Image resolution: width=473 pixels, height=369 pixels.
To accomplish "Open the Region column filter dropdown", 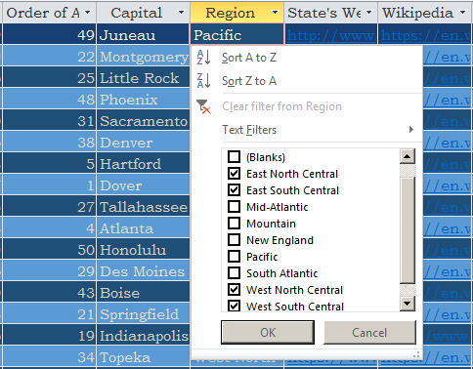I will 276,13.
